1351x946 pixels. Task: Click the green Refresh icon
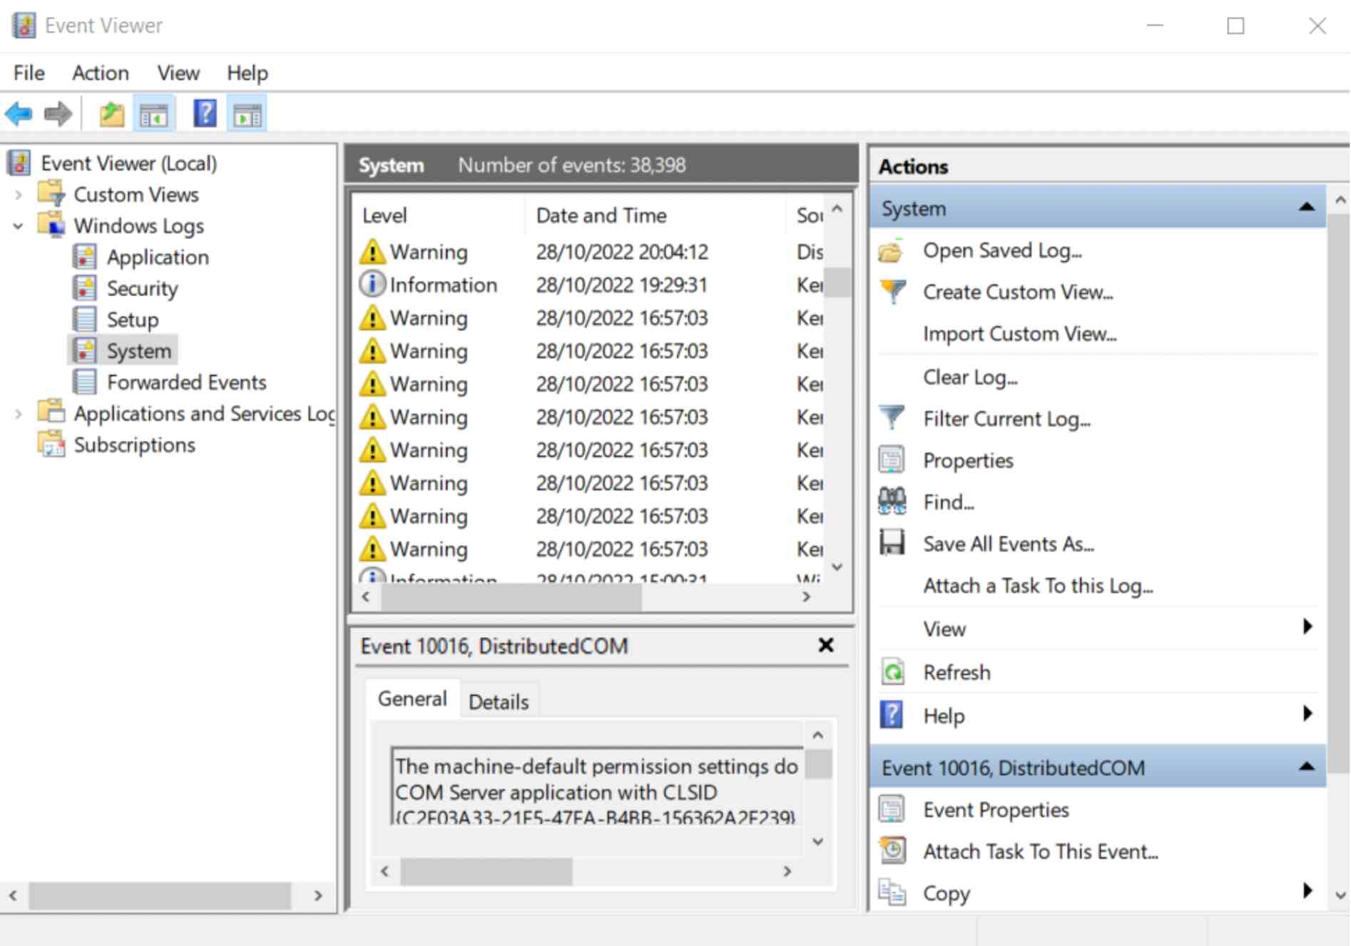(x=893, y=672)
